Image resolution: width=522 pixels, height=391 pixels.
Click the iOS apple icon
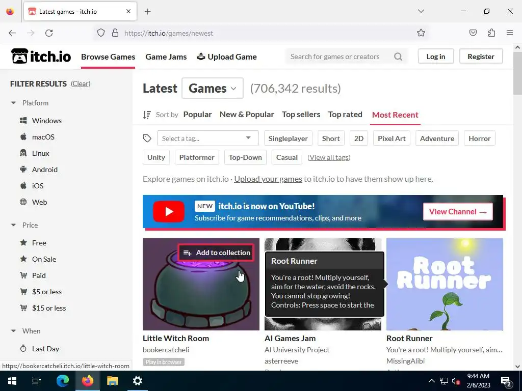23,185
